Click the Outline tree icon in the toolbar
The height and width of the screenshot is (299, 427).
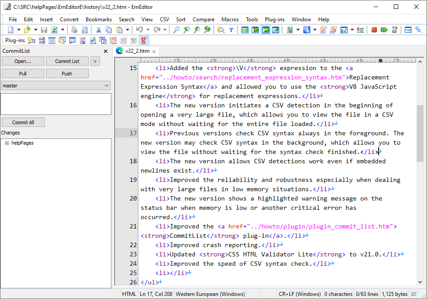pos(290,30)
